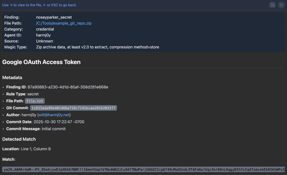Select the noseyparker_secret finding name
Screen dimensions: 287x175
(x=54, y=17)
